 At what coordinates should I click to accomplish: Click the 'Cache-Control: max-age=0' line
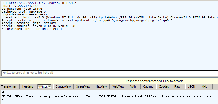(24, 12)
